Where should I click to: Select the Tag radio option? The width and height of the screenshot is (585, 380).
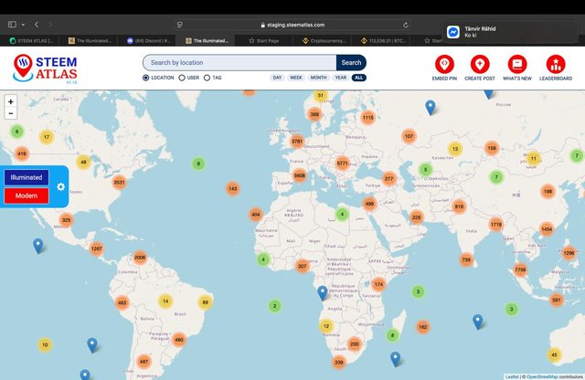[x=207, y=78]
